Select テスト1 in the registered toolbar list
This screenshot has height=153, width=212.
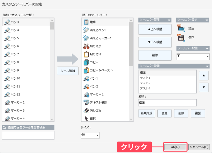click(167, 78)
